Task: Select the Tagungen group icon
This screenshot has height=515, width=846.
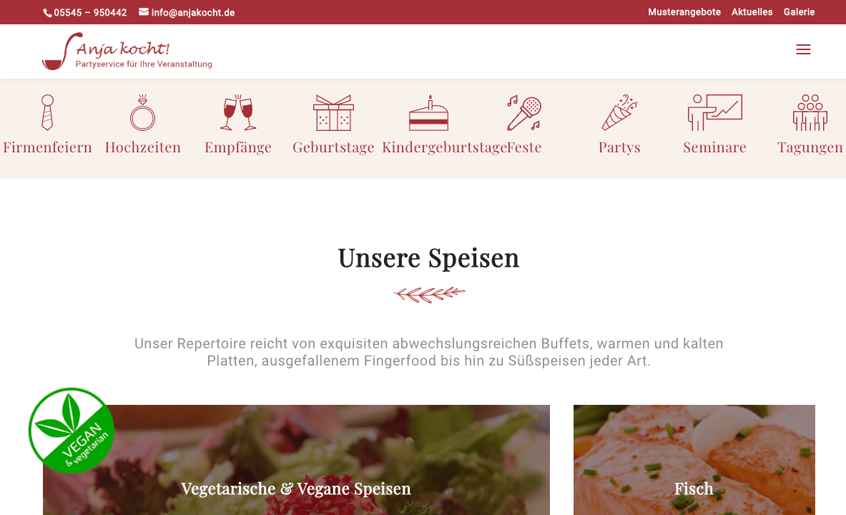Action: pyautogui.click(x=810, y=112)
